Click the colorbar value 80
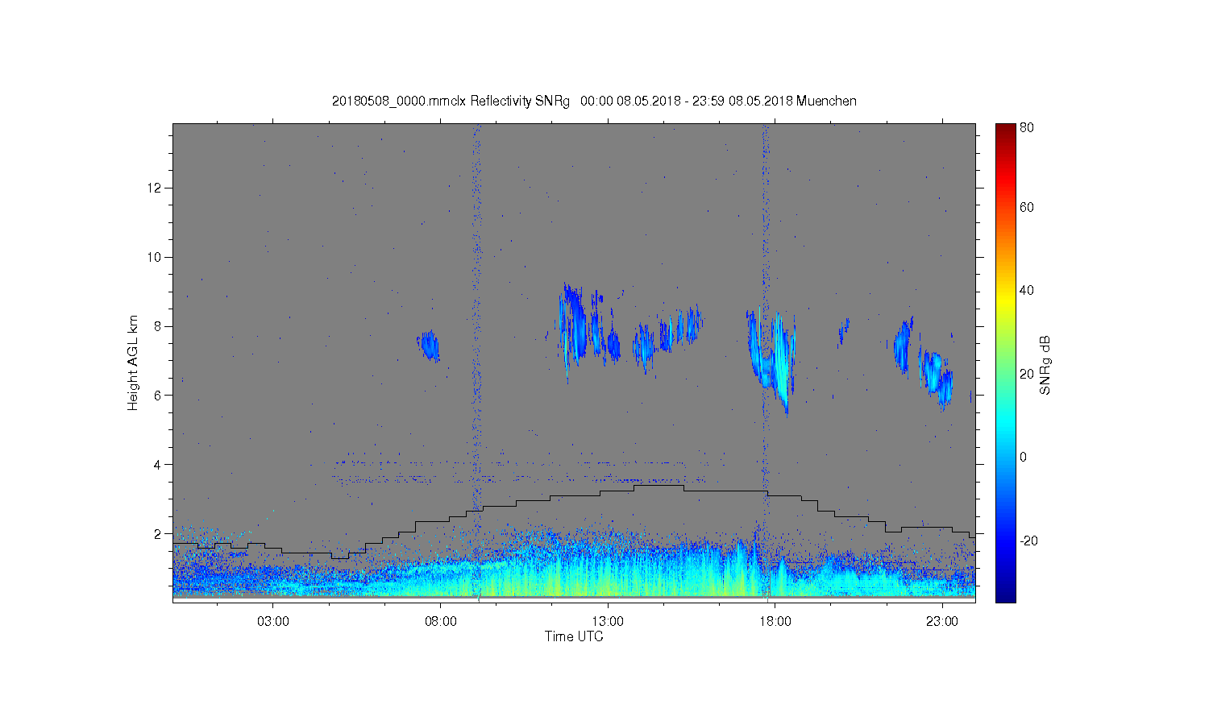1209x725 pixels. pyautogui.click(x=1027, y=127)
